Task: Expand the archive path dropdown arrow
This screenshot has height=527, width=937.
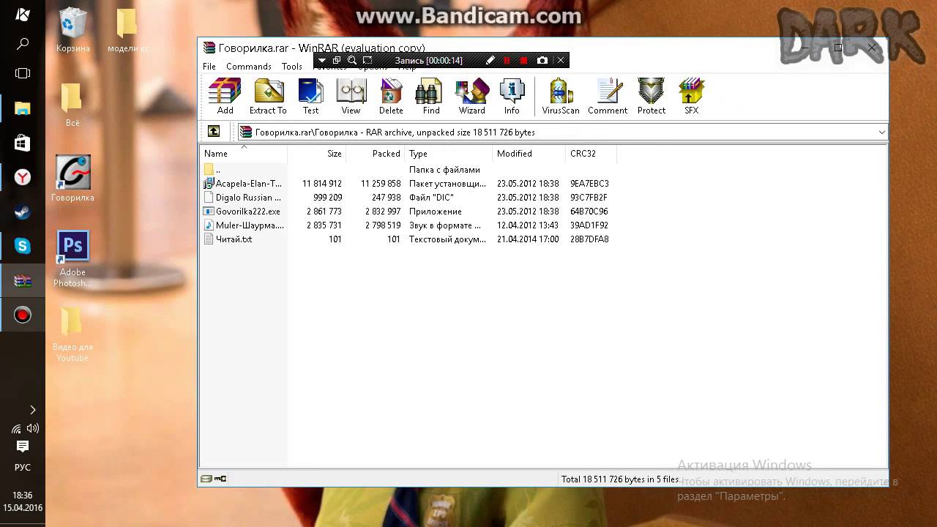Action: pyautogui.click(x=881, y=132)
